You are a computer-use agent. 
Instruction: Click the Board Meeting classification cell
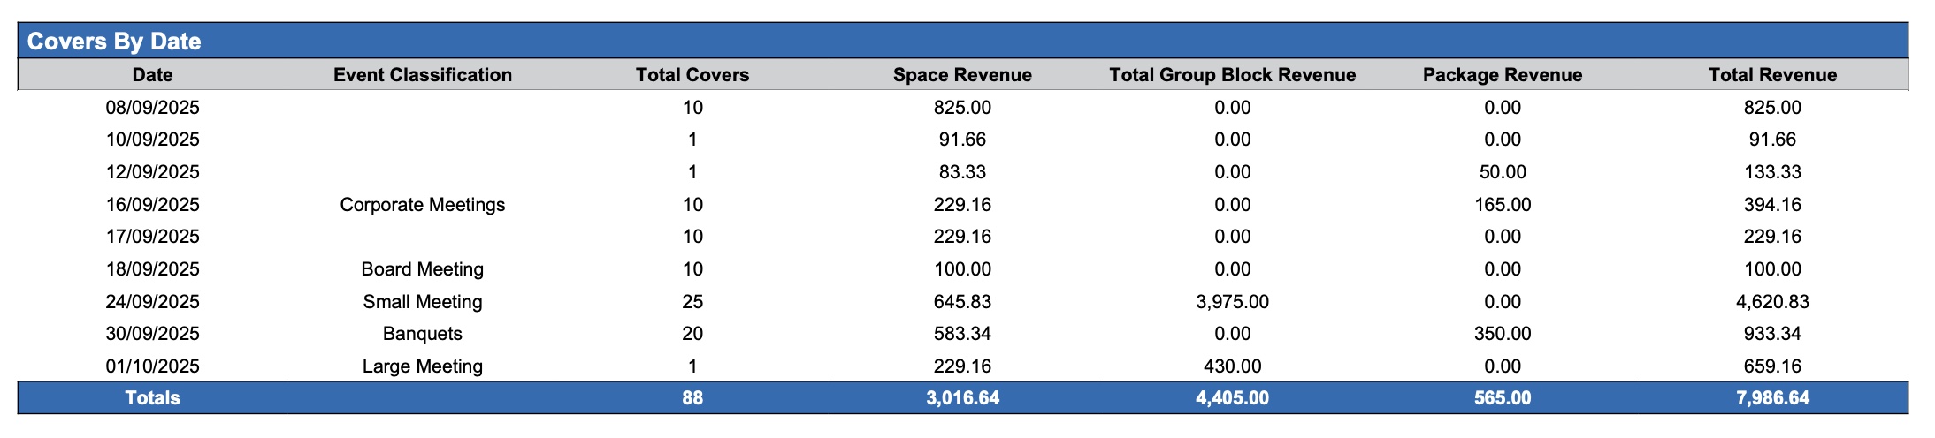point(422,269)
